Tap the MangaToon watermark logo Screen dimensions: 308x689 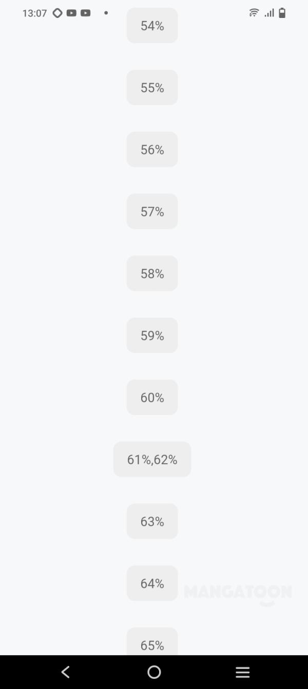pos(238,594)
